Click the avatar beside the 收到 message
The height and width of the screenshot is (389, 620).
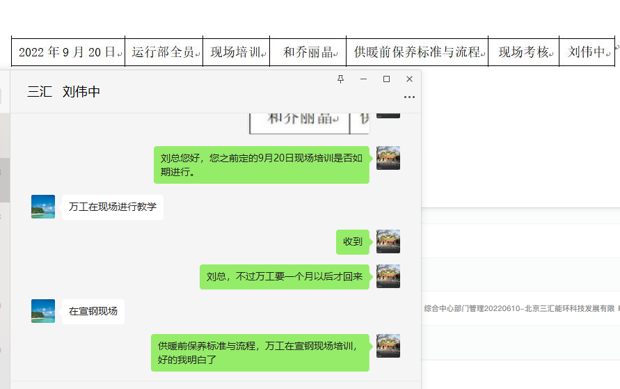point(388,241)
